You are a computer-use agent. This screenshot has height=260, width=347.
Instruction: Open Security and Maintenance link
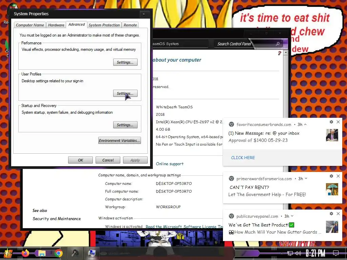point(57,219)
